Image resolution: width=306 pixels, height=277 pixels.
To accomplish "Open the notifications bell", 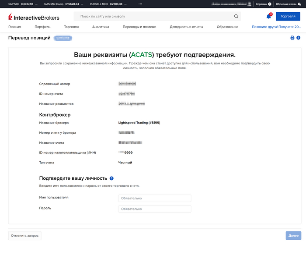I will 268,17.
